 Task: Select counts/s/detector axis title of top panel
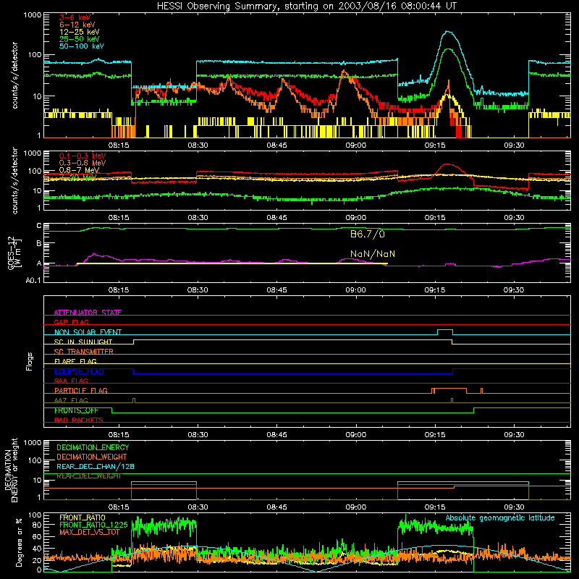click(14, 75)
